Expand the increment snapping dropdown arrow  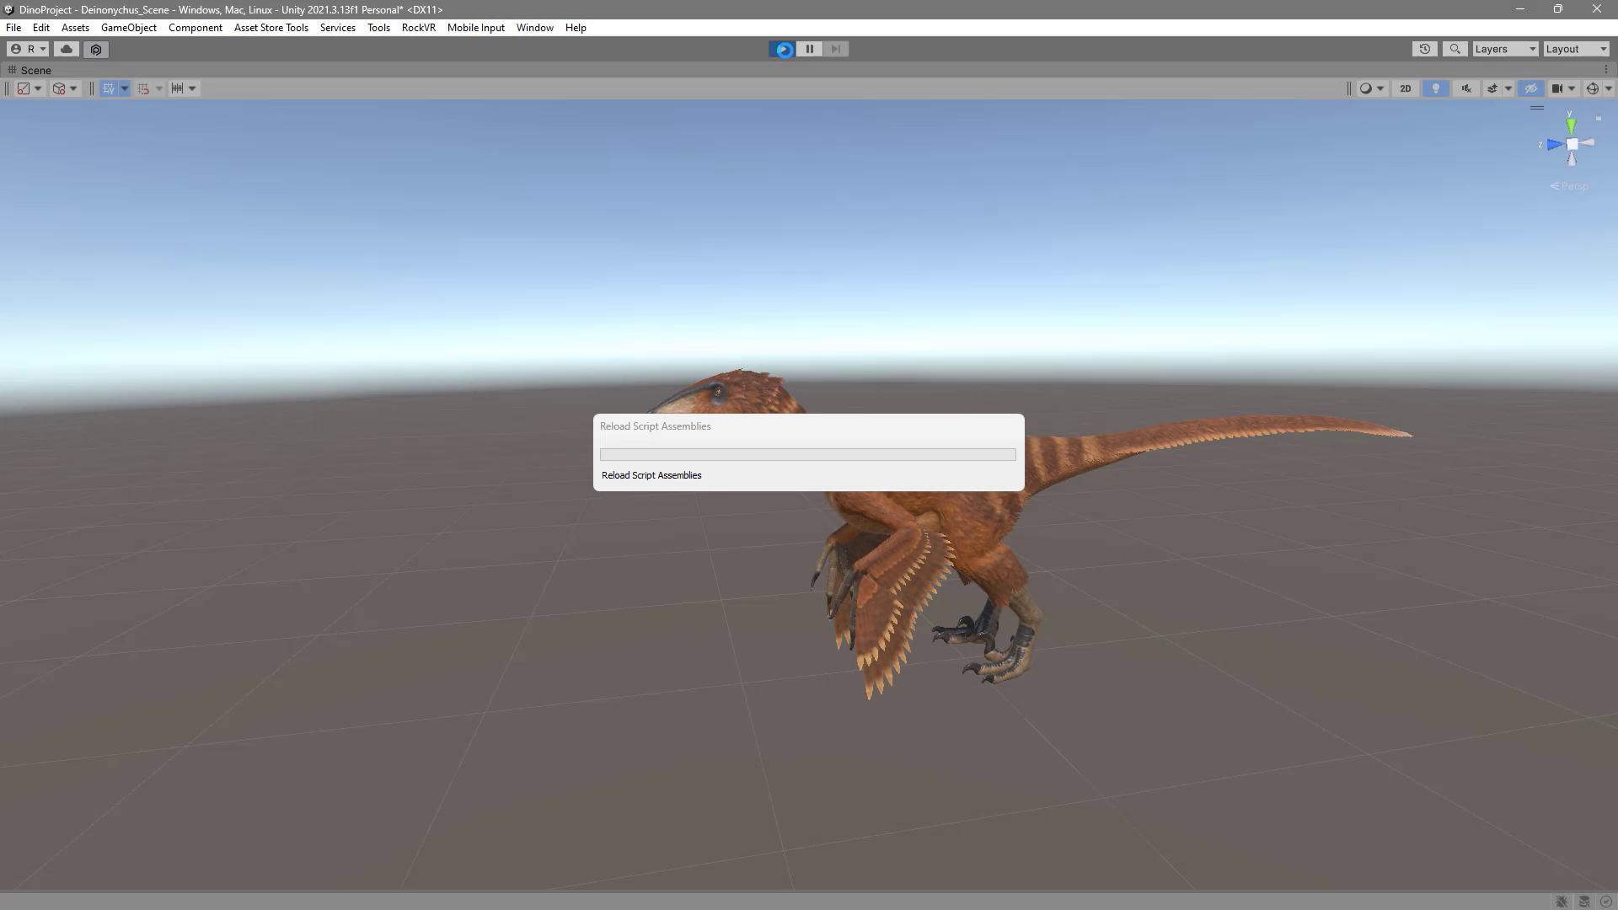192,88
